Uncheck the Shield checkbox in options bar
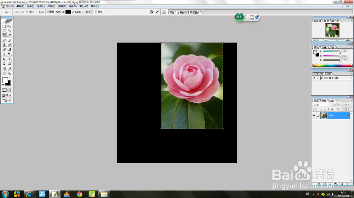The width and height of the screenshot is (354, 198). [48, 12]
